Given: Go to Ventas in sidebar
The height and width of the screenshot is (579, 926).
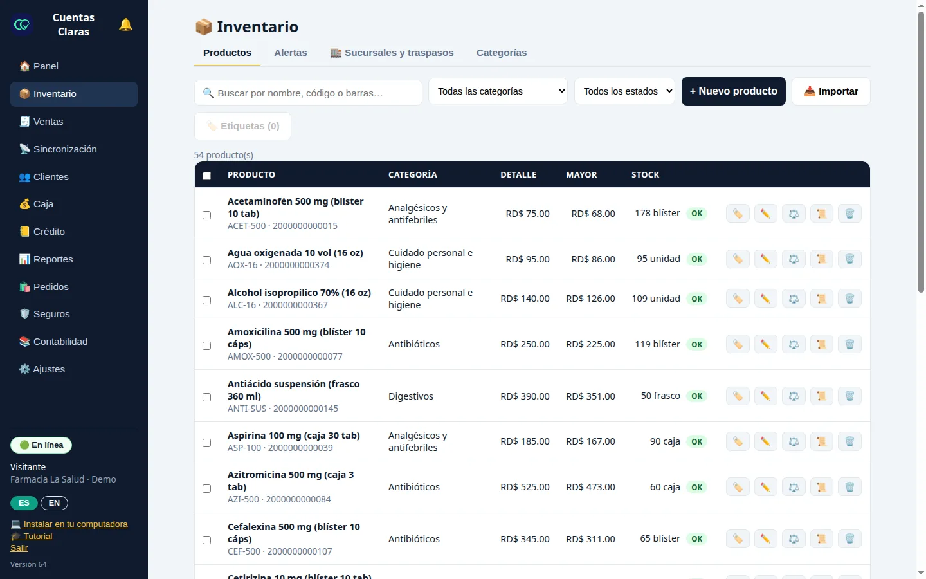Looking at the screenshot, I should tap(74, 122).
